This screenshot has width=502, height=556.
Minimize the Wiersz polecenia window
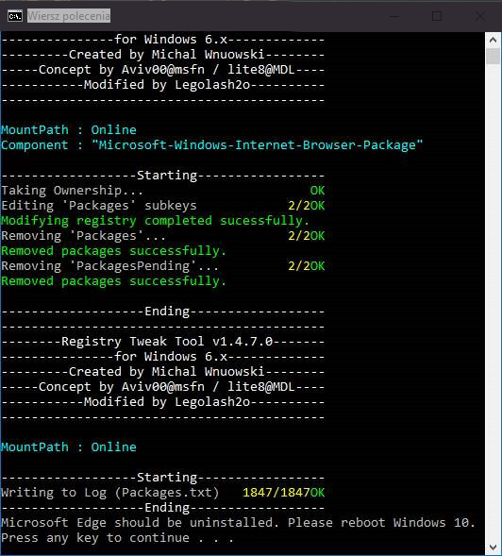(x=394, y=16)
